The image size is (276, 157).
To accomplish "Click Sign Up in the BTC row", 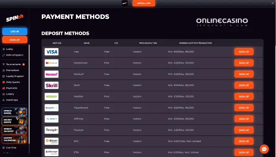I will click(244, 141).
